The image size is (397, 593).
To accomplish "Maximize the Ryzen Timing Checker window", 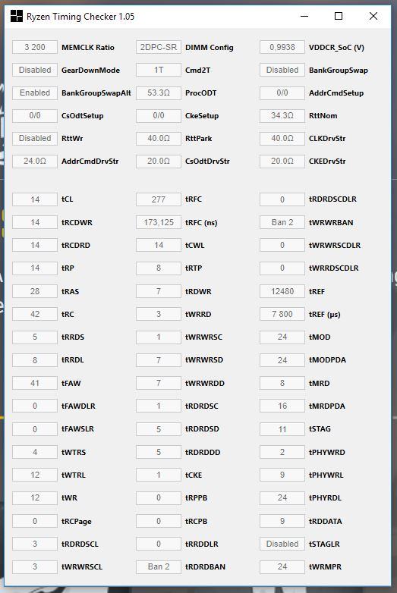I will 339,16.
